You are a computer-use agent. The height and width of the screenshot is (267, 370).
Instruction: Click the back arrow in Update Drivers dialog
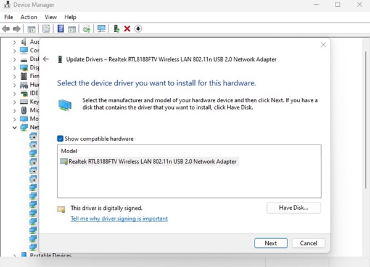pos(46,59)
